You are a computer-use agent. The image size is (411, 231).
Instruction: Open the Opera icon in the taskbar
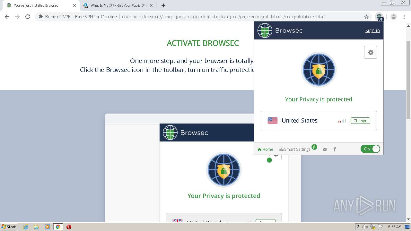pyautogui.click(x=69, y=227)
